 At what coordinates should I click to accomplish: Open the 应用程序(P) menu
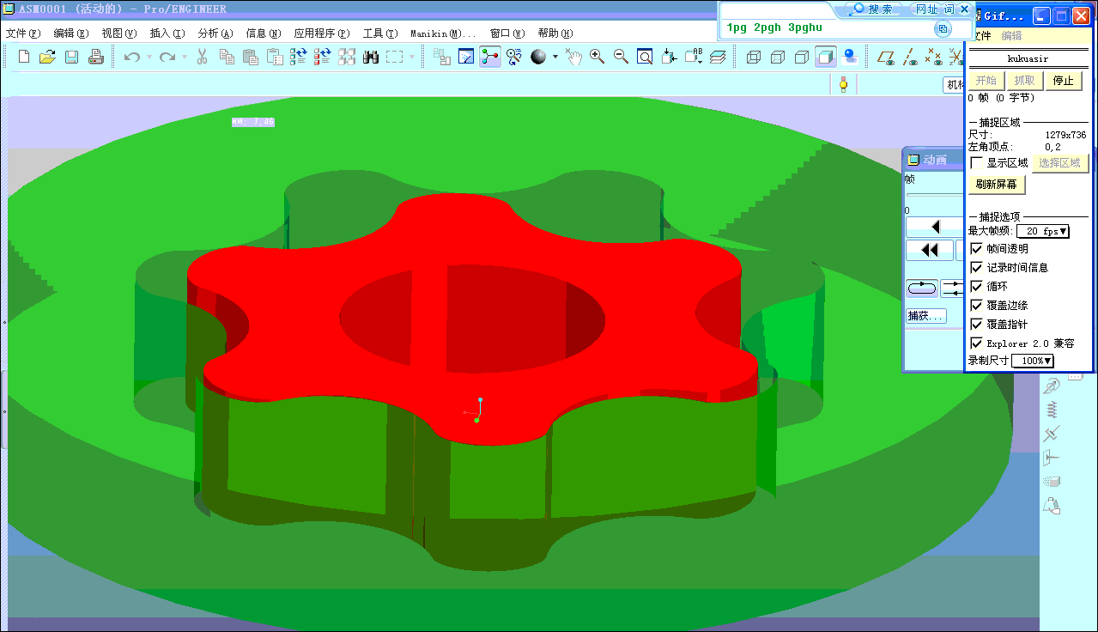322,33
